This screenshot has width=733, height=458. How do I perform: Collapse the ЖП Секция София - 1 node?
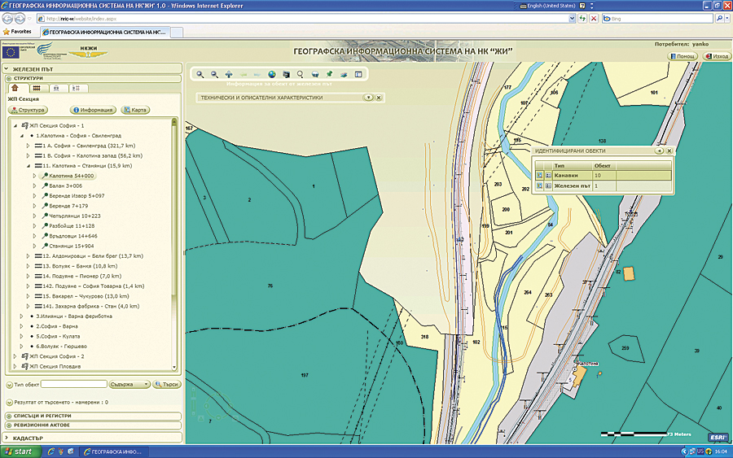point(15,125)
